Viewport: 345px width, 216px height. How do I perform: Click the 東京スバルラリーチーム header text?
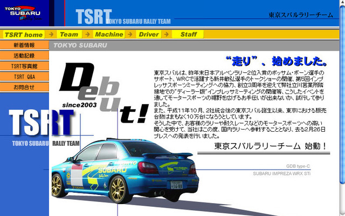coord(301,15)
